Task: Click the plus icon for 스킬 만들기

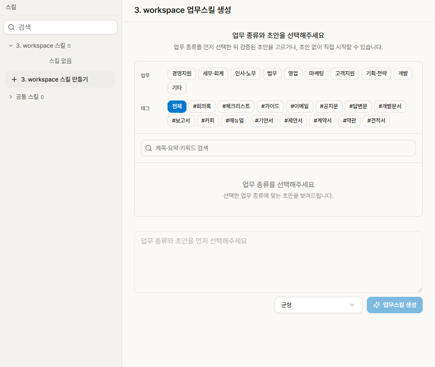Action: (14, 79)
